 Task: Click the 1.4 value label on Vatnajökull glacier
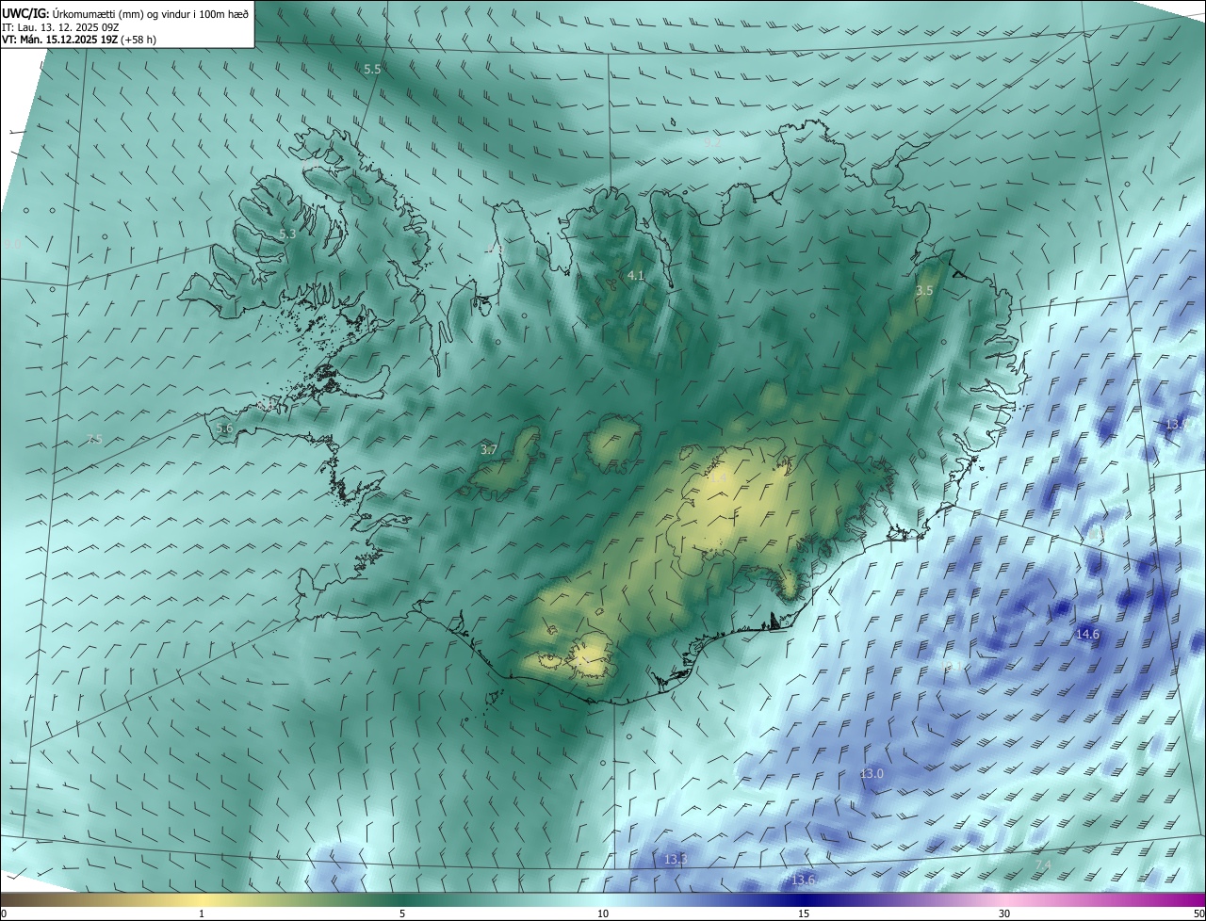pos(718,478)
